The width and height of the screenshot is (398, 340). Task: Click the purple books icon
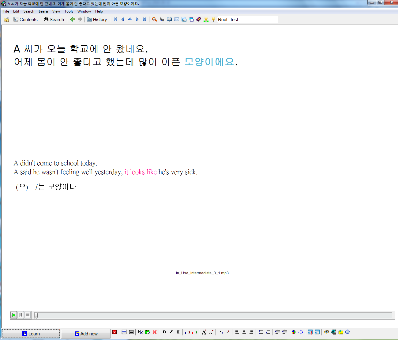point(199,19)
